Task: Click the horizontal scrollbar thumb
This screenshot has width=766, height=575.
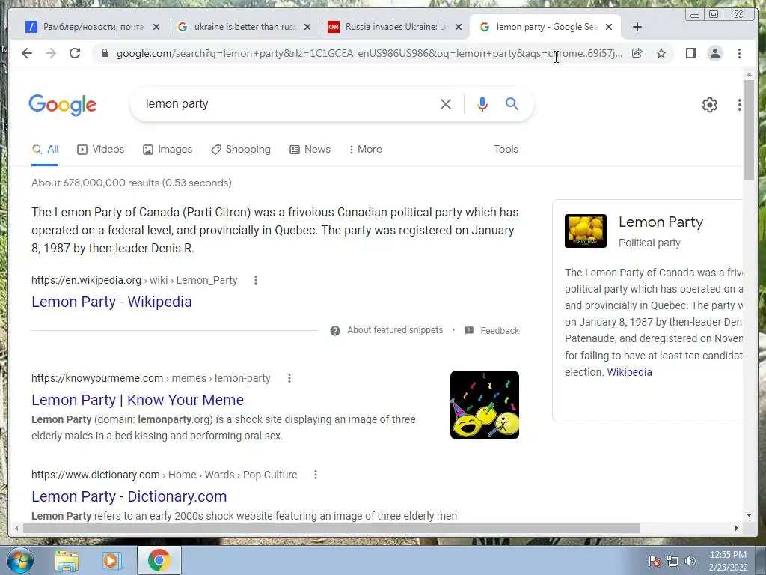Action: 331,528
